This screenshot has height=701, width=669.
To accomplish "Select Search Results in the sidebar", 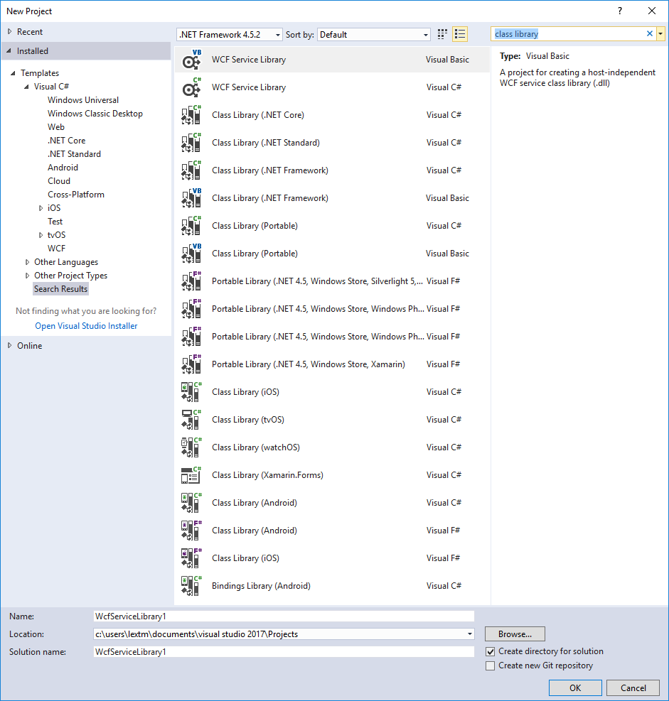I will (60, 288).
